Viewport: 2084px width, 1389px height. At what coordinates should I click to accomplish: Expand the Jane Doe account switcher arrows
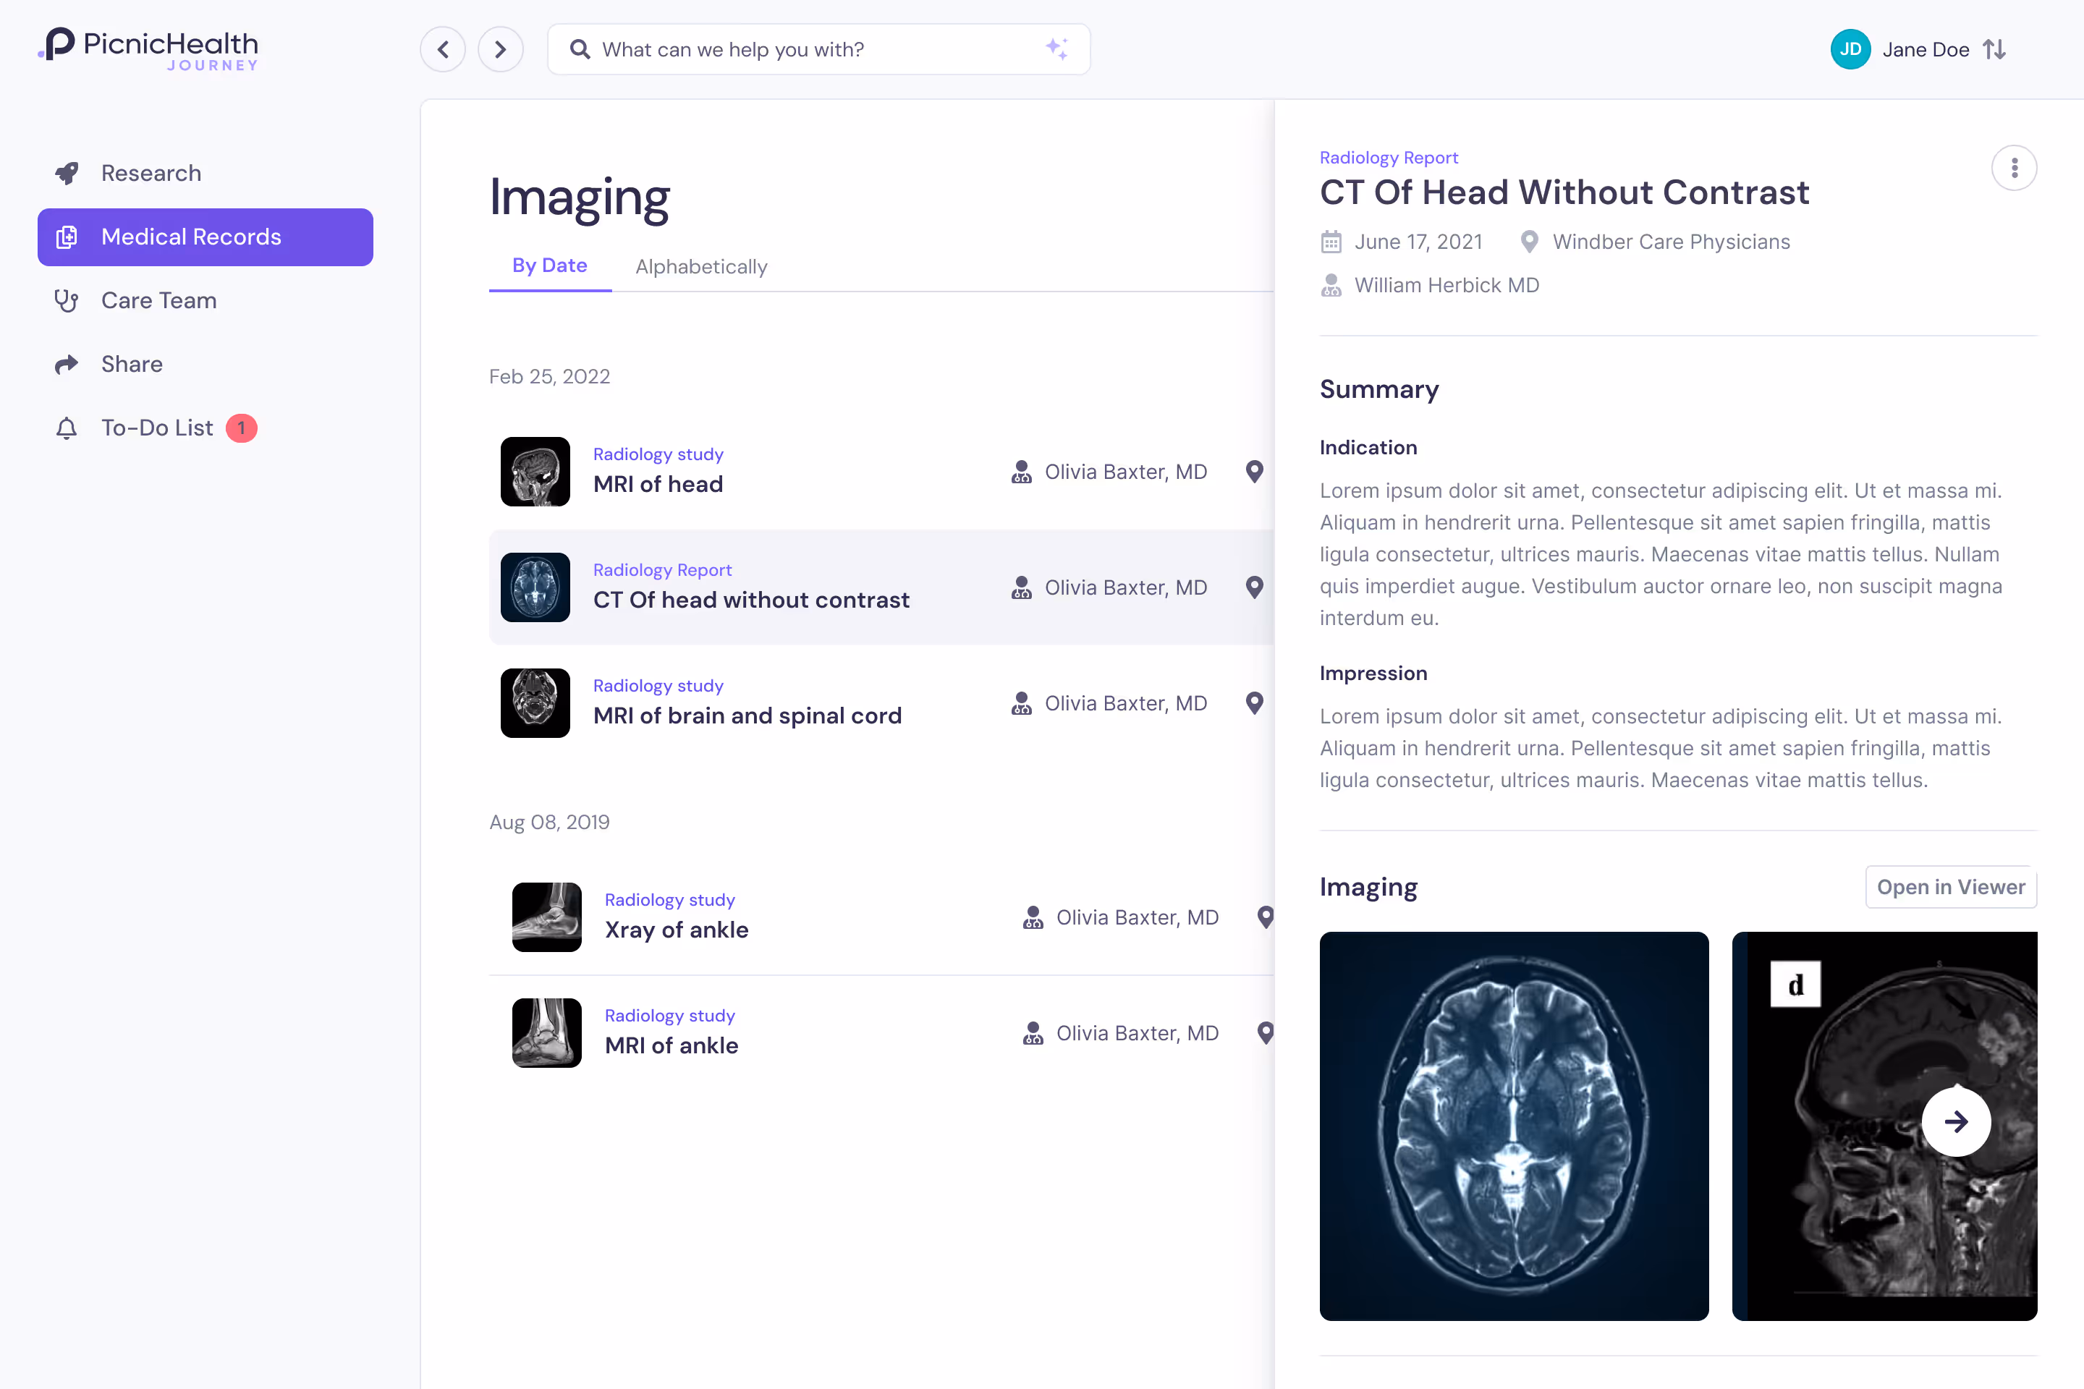1994,50
